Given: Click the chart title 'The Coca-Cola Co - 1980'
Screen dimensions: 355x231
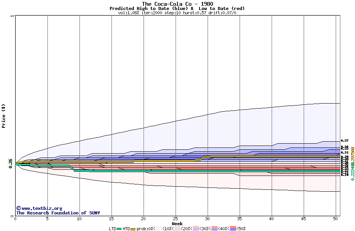Looking at the screenshot, I should tap(177, 4).
